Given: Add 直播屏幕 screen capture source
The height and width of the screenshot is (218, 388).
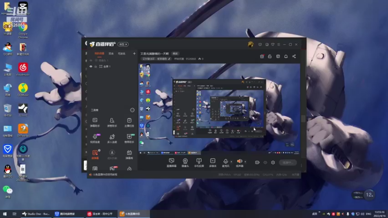Looking at the screenshot, I should pos(172,163).
